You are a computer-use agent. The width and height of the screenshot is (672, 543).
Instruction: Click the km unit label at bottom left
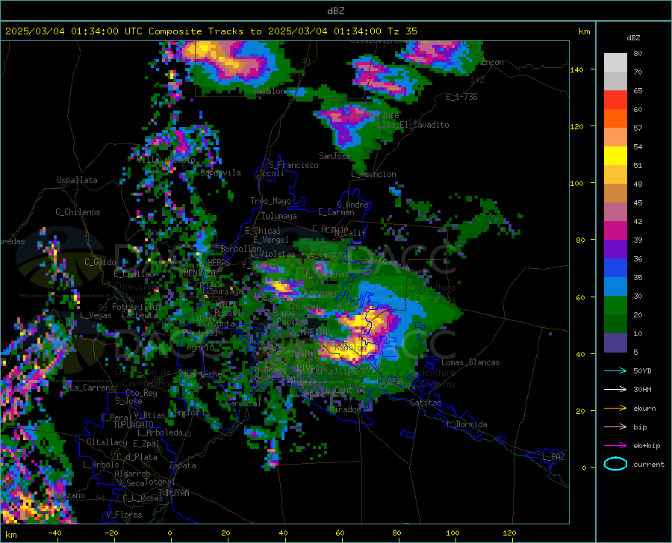pyautogui.click(x=10, y=535)
